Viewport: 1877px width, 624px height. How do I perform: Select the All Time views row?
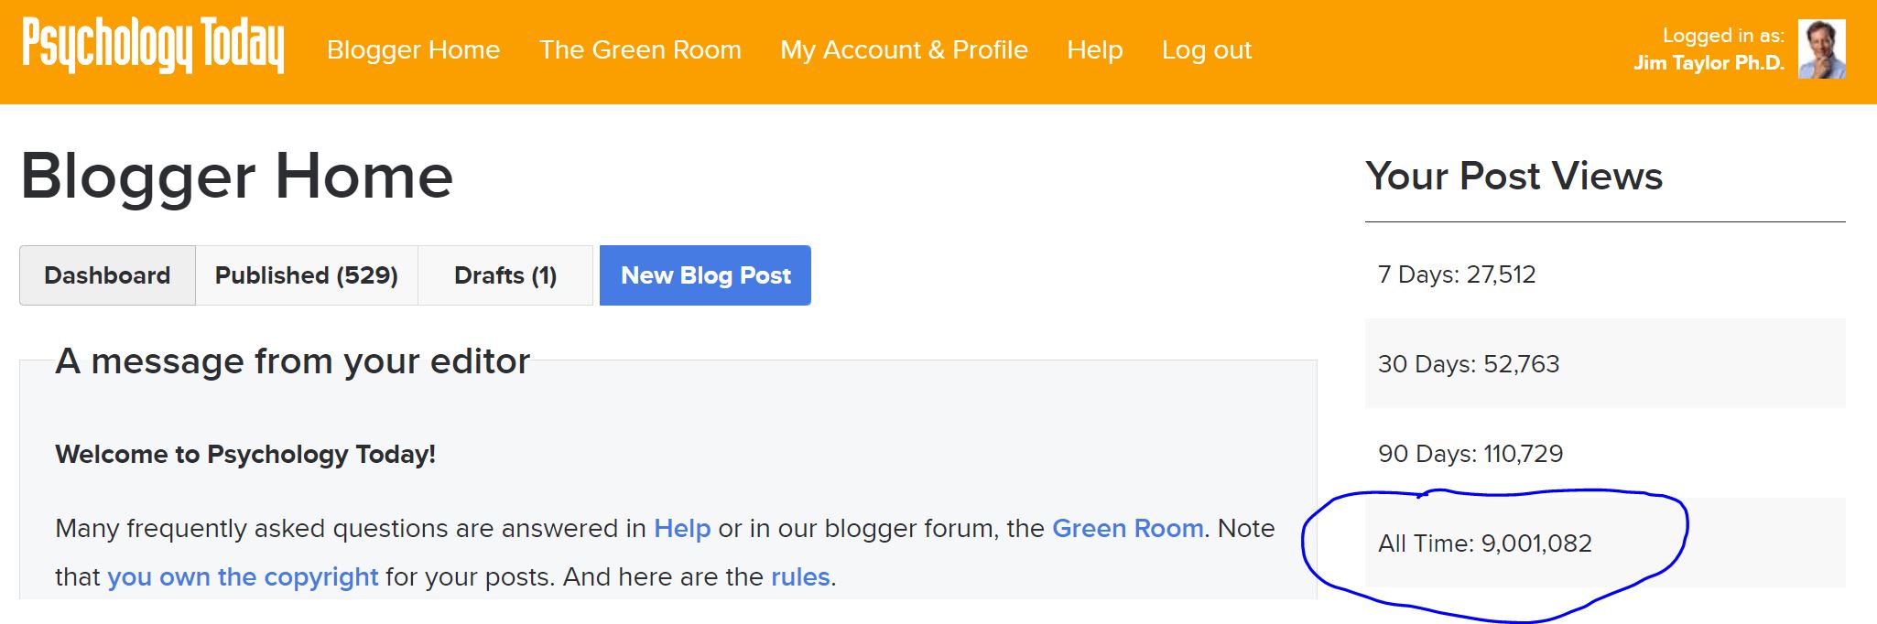(1605, 543)
